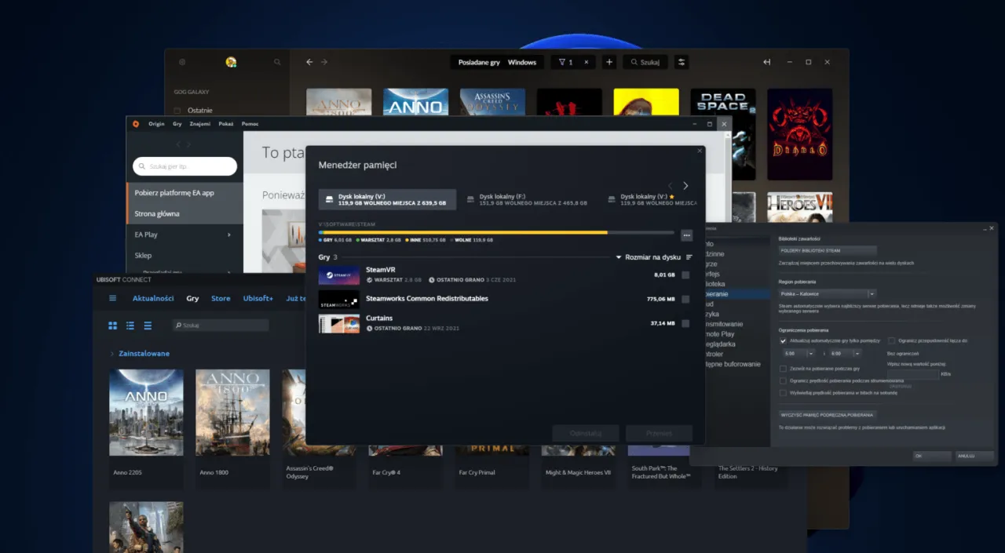Toggle Aktualizuj automatycznie gry tylko pomiędzy checkbox

783,341
